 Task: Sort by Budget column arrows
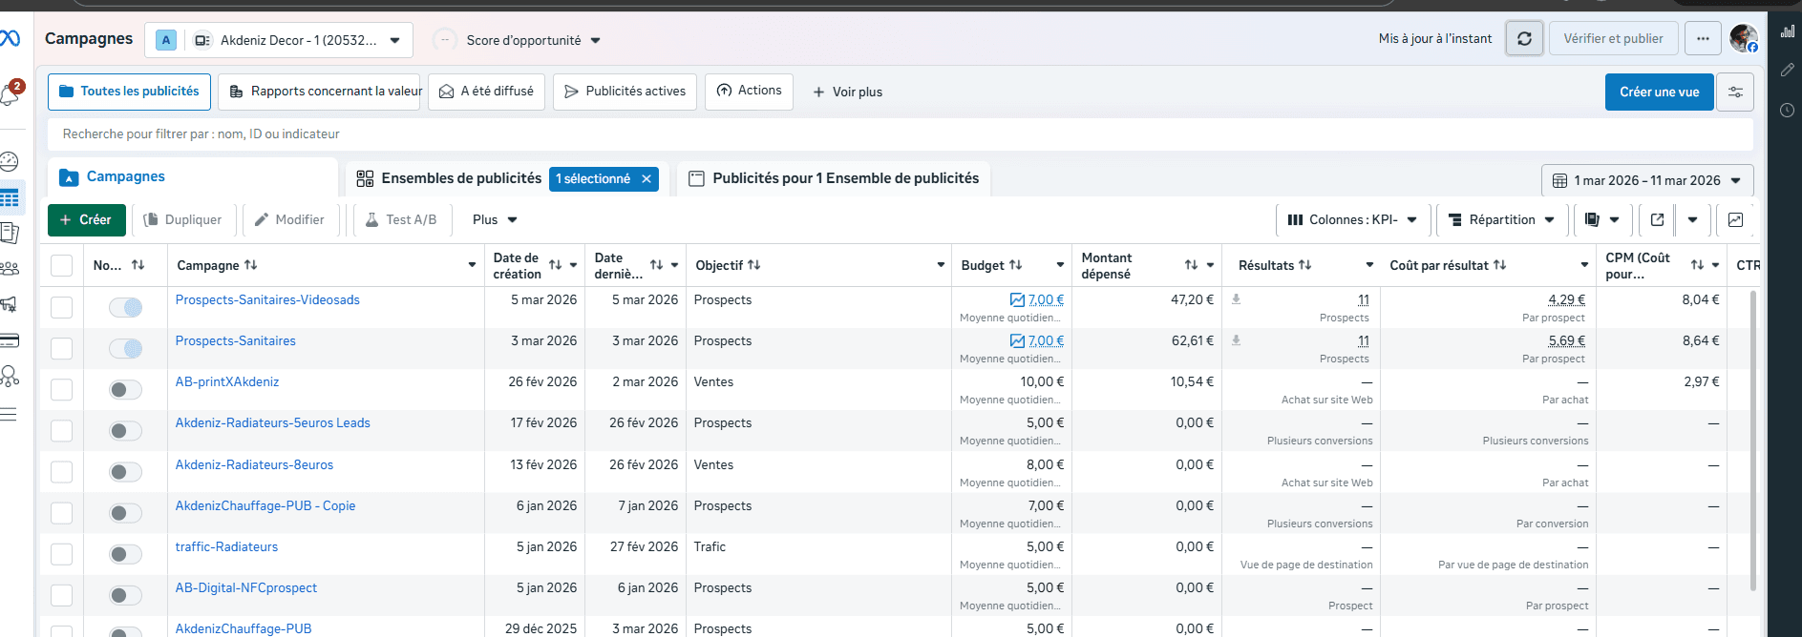coord(1015,265)
